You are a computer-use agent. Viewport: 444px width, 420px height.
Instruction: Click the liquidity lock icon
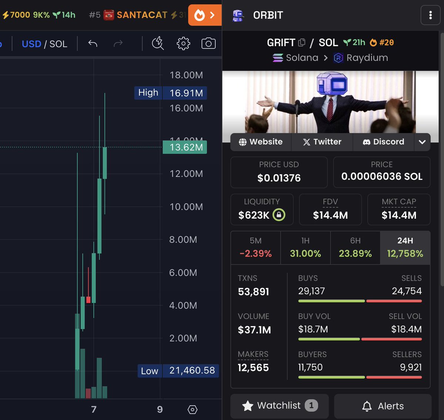click(x=279, y=215)
